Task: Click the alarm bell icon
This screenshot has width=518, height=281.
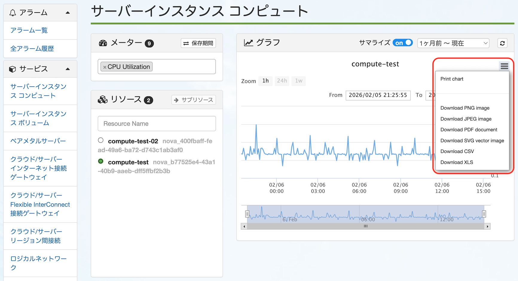Action: [13, 13]
